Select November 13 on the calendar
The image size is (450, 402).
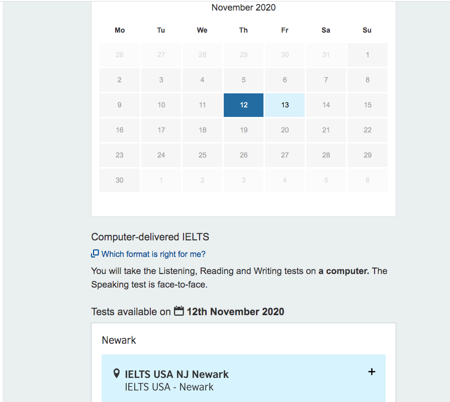285,105
